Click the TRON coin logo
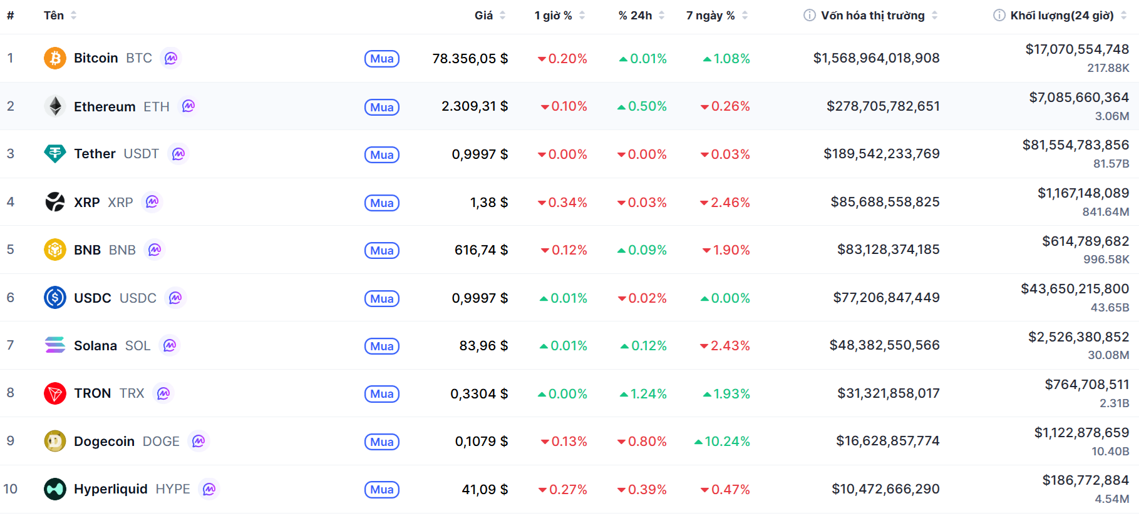 [x=55, y=393]
